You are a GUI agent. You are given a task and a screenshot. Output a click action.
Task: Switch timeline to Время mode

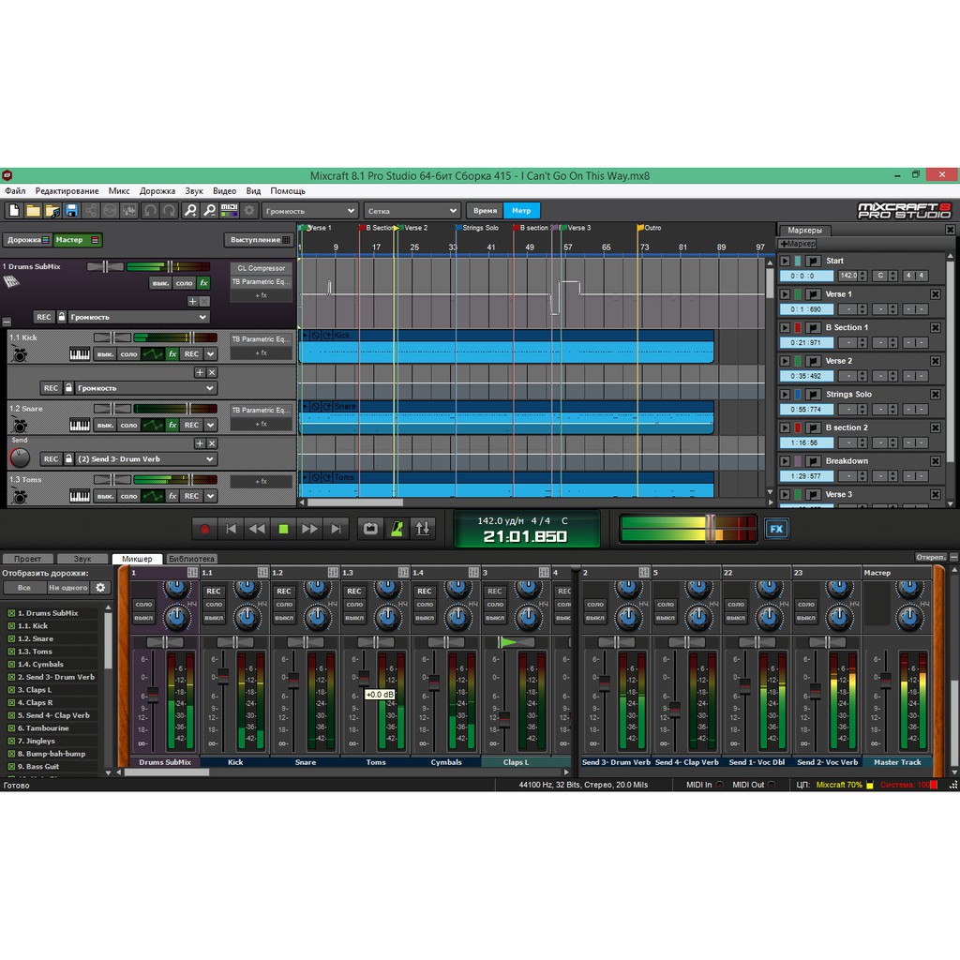point(485,211)
